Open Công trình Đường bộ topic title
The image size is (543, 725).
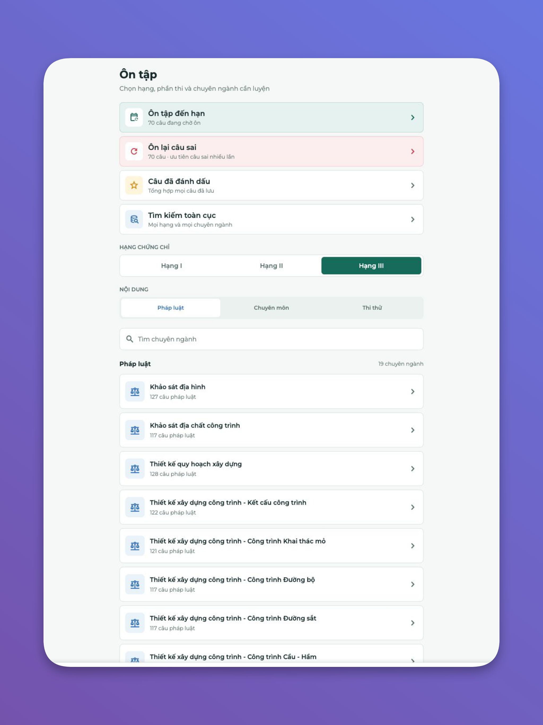(x=232, y=580)
